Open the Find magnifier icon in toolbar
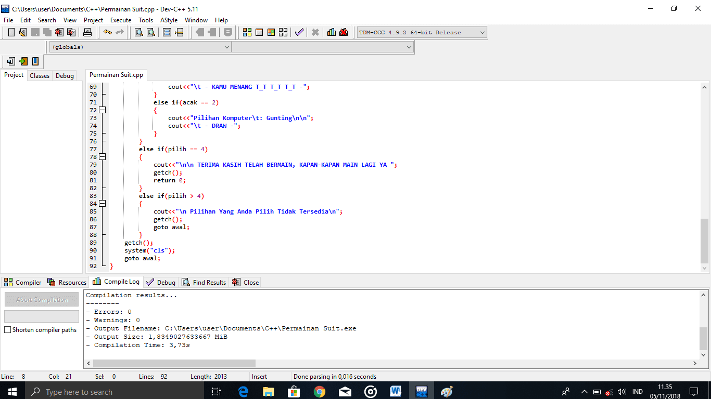Viewport: 711px width, 399px height. tap(139, 32)
